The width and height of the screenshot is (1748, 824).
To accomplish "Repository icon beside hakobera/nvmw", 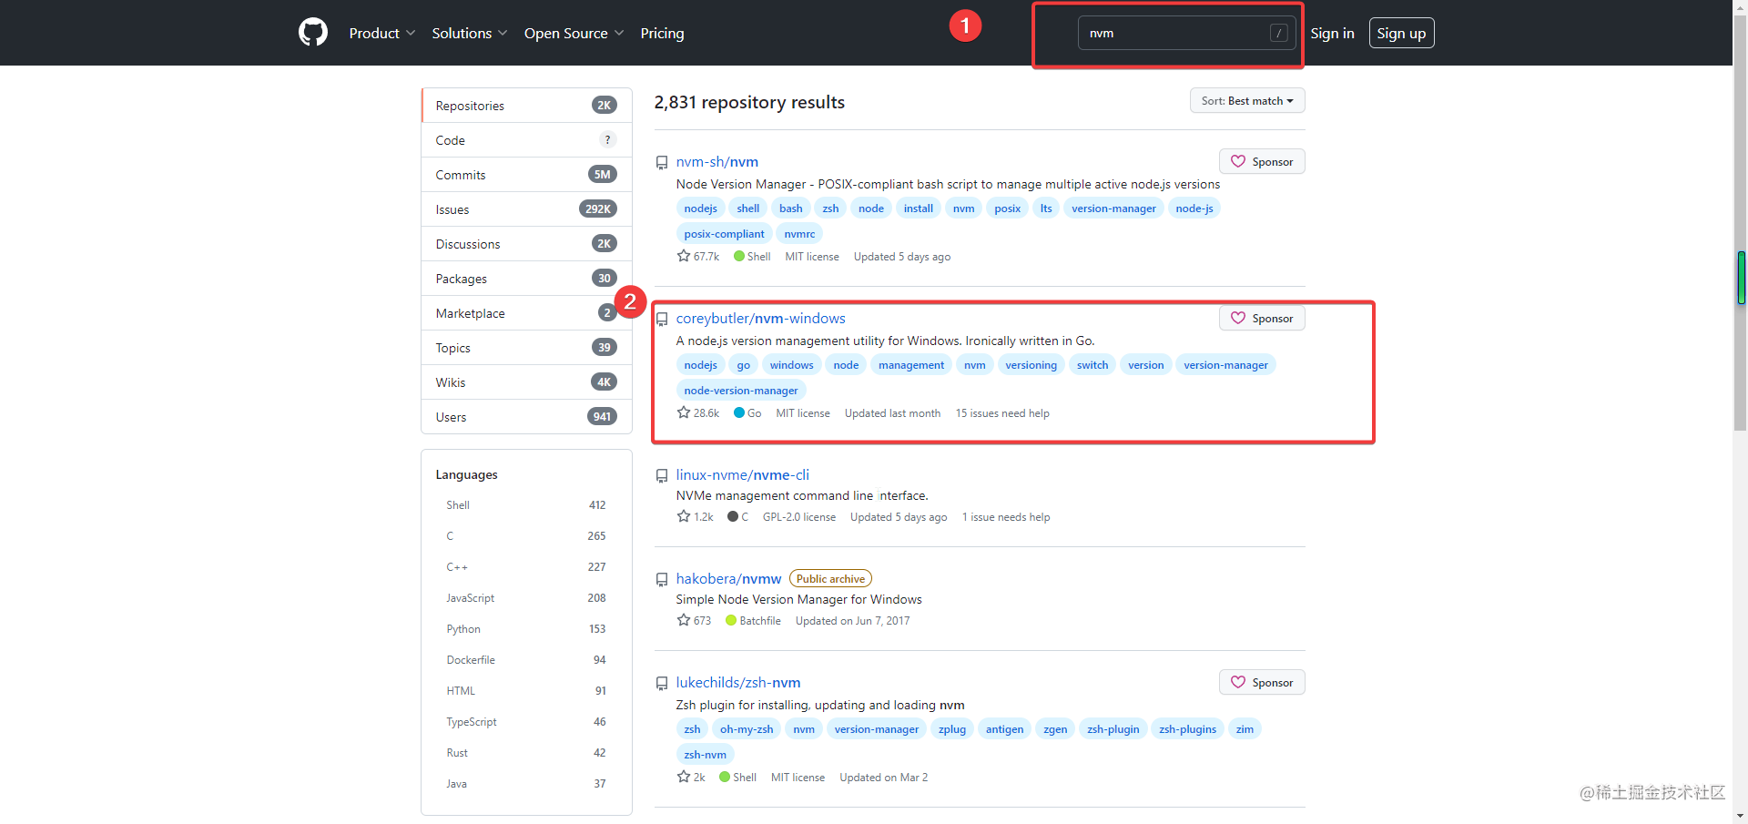I will click(x=662, y=580).
